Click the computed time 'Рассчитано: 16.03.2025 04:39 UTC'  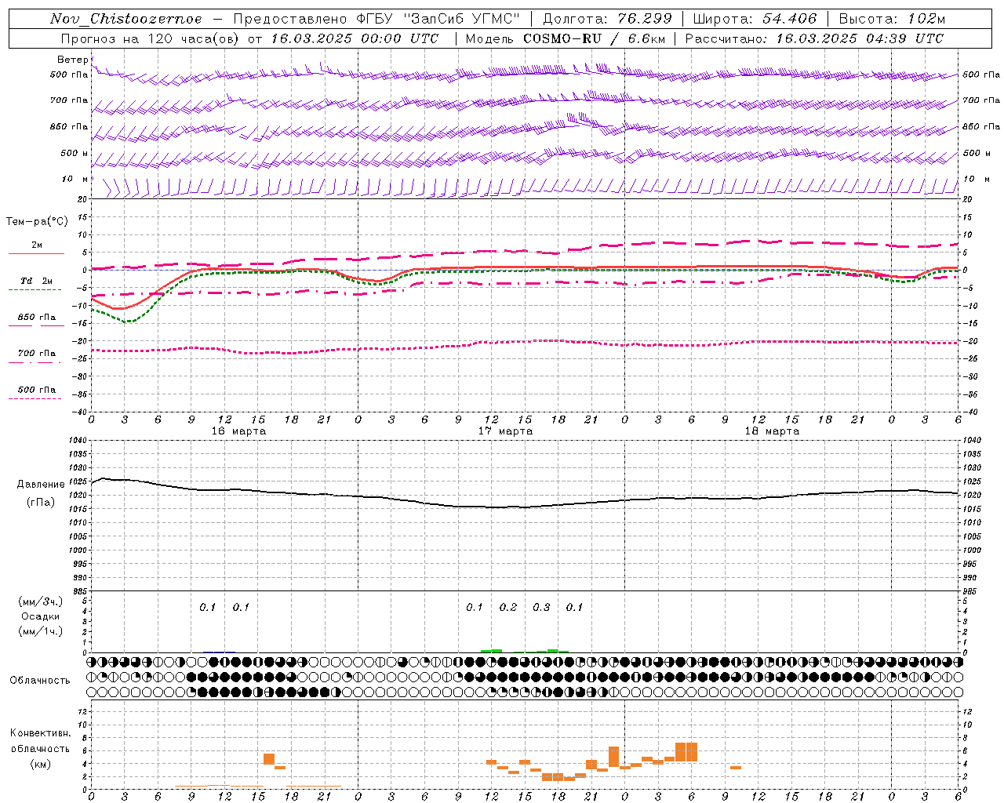point(814,38)
